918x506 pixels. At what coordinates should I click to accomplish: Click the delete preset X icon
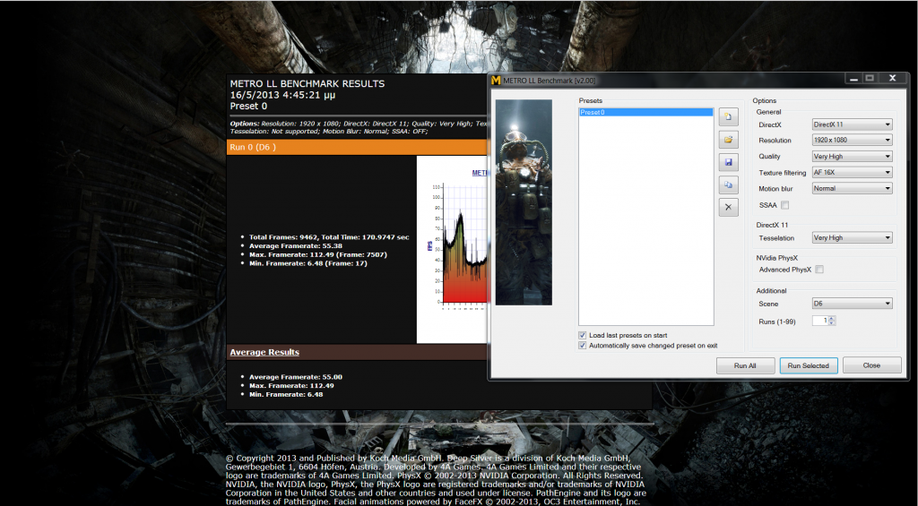pos(729,207)
